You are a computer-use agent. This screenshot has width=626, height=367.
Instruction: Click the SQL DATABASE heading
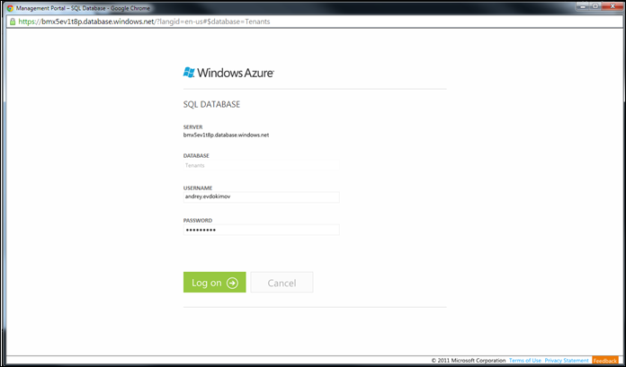211,104
